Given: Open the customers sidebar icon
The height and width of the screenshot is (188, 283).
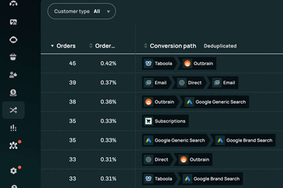Looking at the screenshot, I should (13, 75).
